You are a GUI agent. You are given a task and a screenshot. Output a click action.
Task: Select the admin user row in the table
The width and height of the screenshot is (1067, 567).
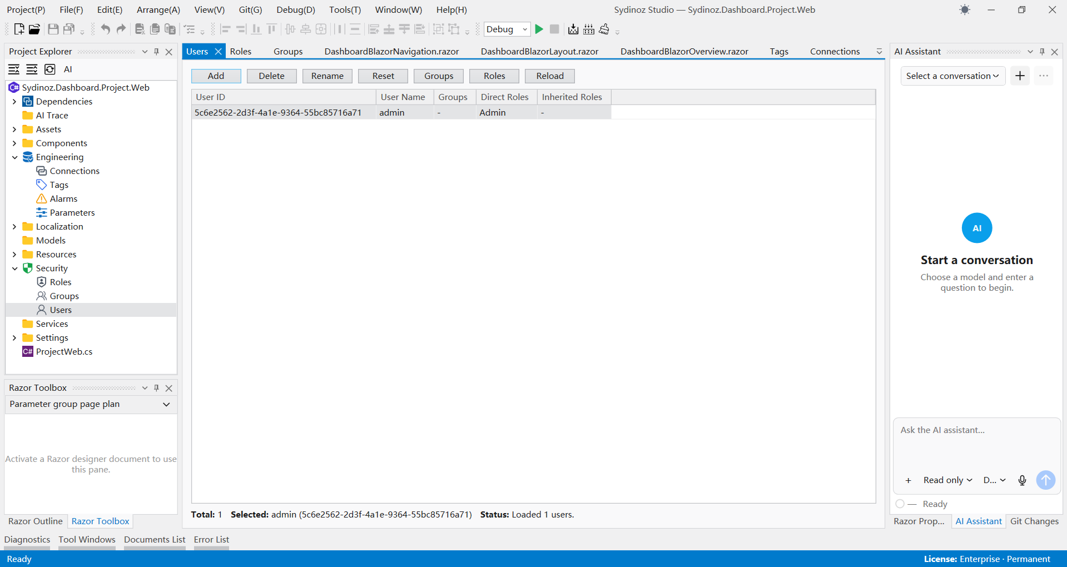coord(401,113)
